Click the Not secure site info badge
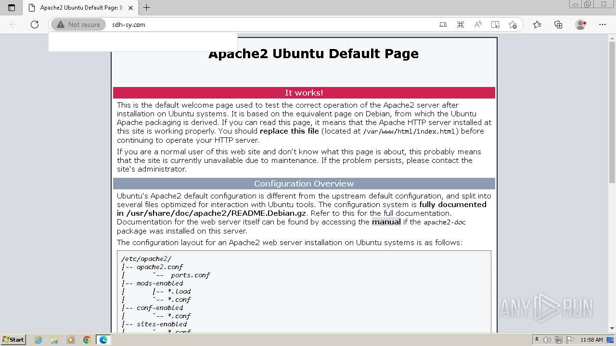The image size is (616, 346). coord(78,25)
